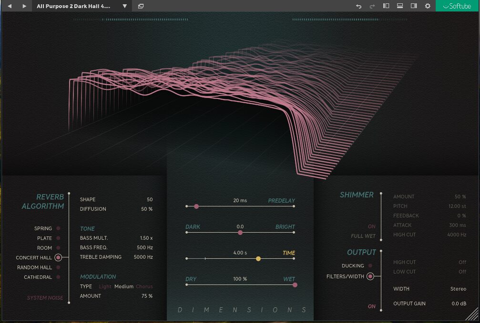Image resolution: width=480 pixels, height=323 pixels.
Task: Click the Low Cut value Off
Action: point(462,272)
